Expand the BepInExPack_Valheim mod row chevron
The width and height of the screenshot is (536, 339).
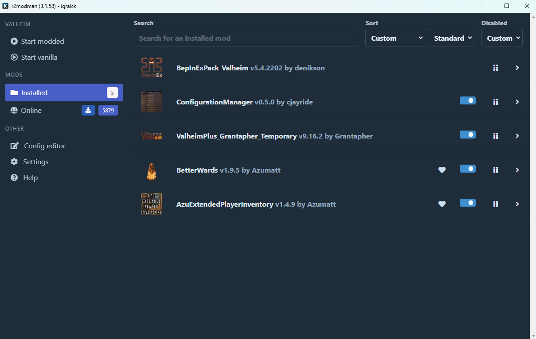point(517,68)
